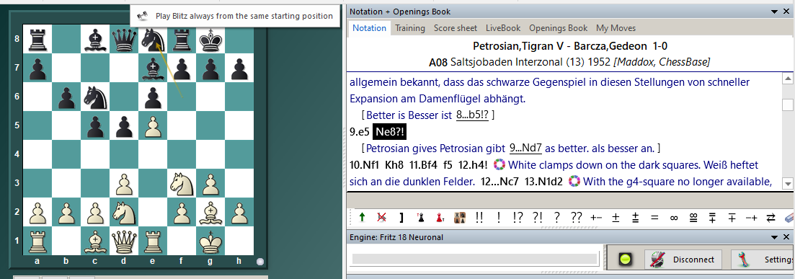The width and height of the screenshot is (795, 279).
Task: Click the ± White is better symbol
Action: (616, 218)
